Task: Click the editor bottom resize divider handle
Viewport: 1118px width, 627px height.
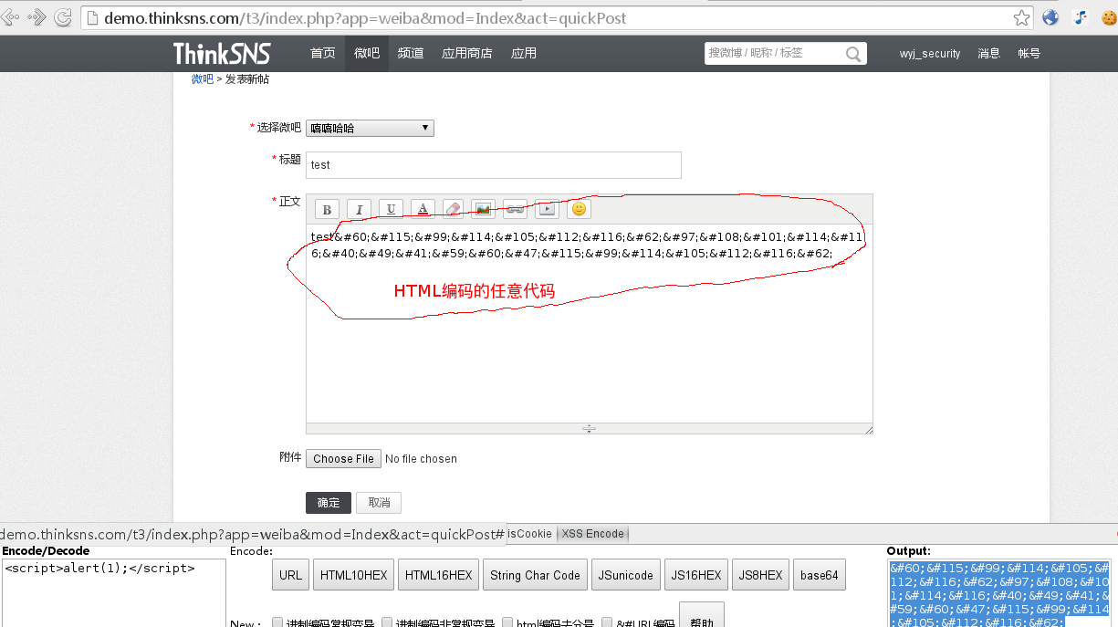Action: (x=589, y=428)
